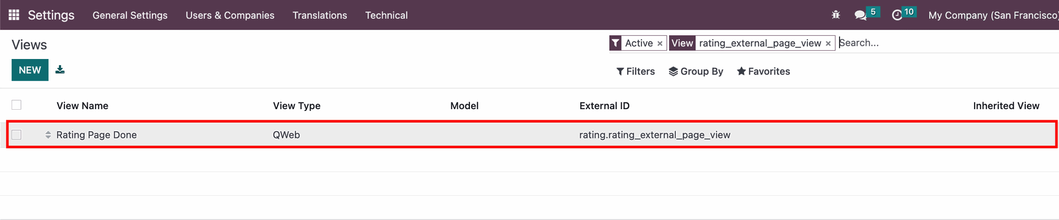
Task: Click the debug bug icon
Action: (836, 15)
